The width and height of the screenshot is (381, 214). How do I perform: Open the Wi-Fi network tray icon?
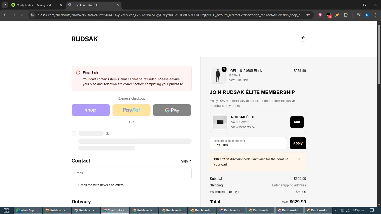[348, 210]
